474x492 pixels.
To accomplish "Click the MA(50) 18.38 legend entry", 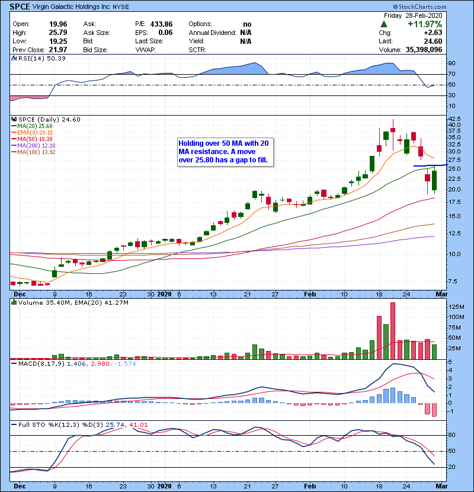I will pyautogui.click(x=32, y=139).
